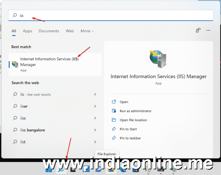Expand the chevron next to iisc
Image resolution: width=221 pixels, height=175 pixels.
tap(95, 118)
